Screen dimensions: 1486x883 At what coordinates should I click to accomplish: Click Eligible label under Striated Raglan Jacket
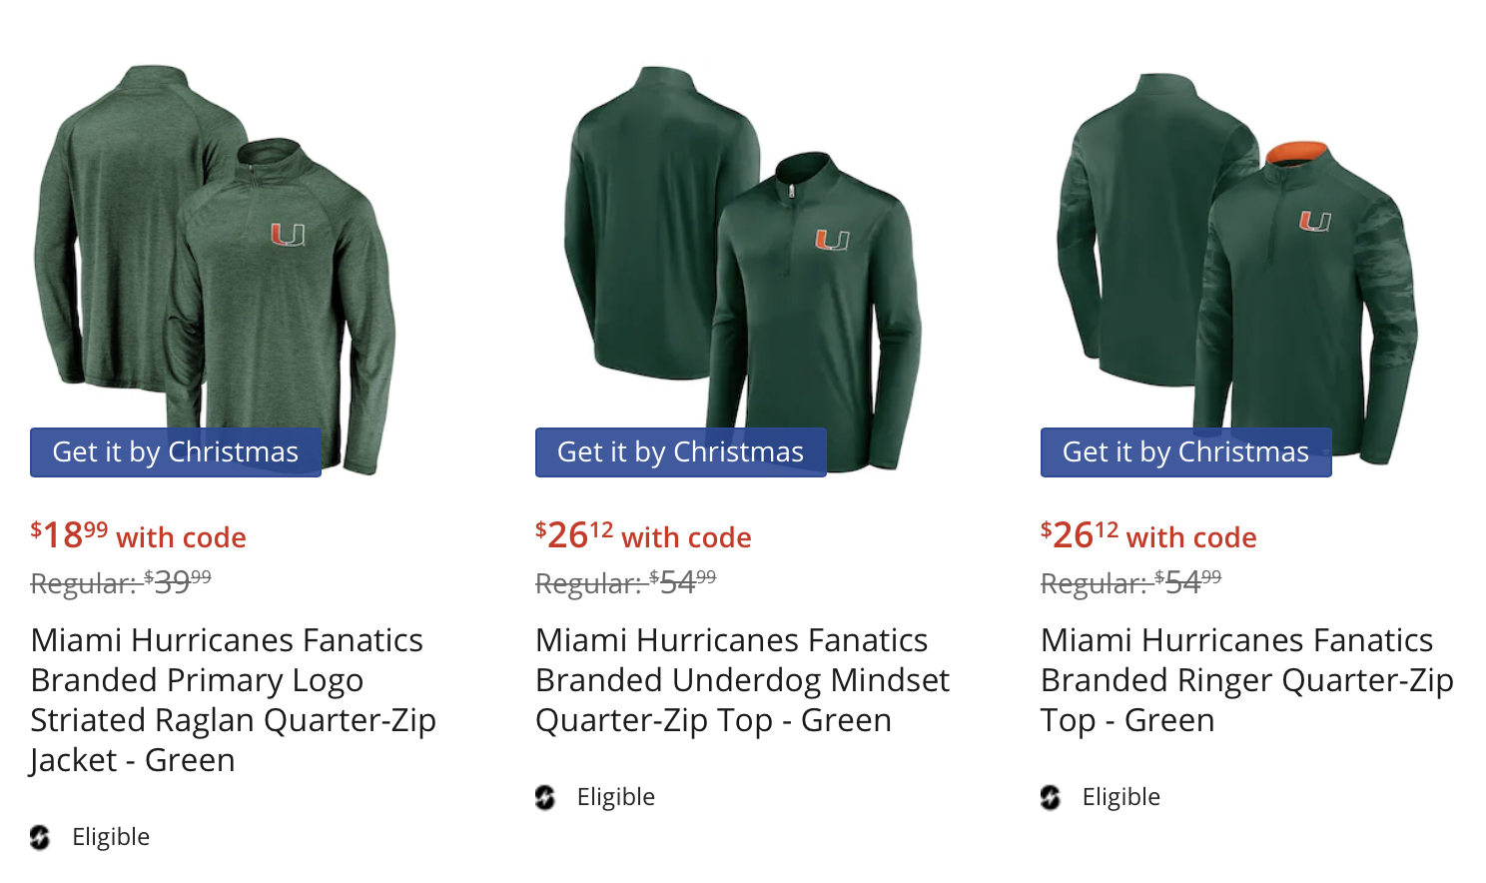point(111,837)
